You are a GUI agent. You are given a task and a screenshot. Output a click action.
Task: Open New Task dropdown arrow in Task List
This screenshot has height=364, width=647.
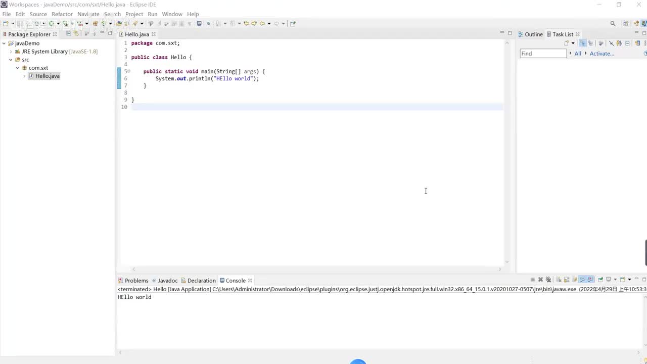pyautogui.click(x=573, y=43)
